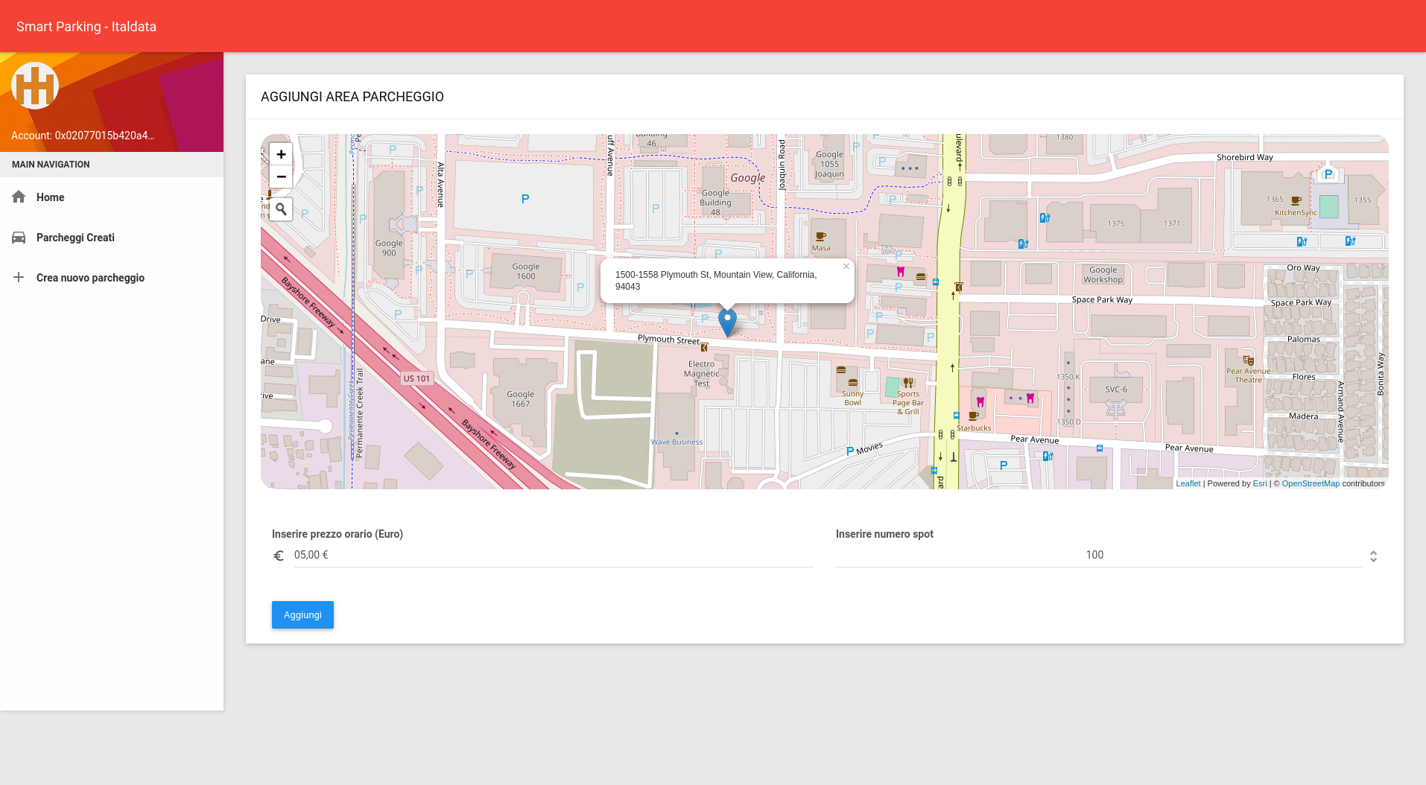Viewport: 1426px width, 785px height.
Task: Click the Plymouth St address popup text
Action: coord(716,281)
